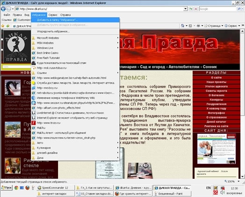
Task: Click the volume speaker tray icon
Action: click(223, 192)
